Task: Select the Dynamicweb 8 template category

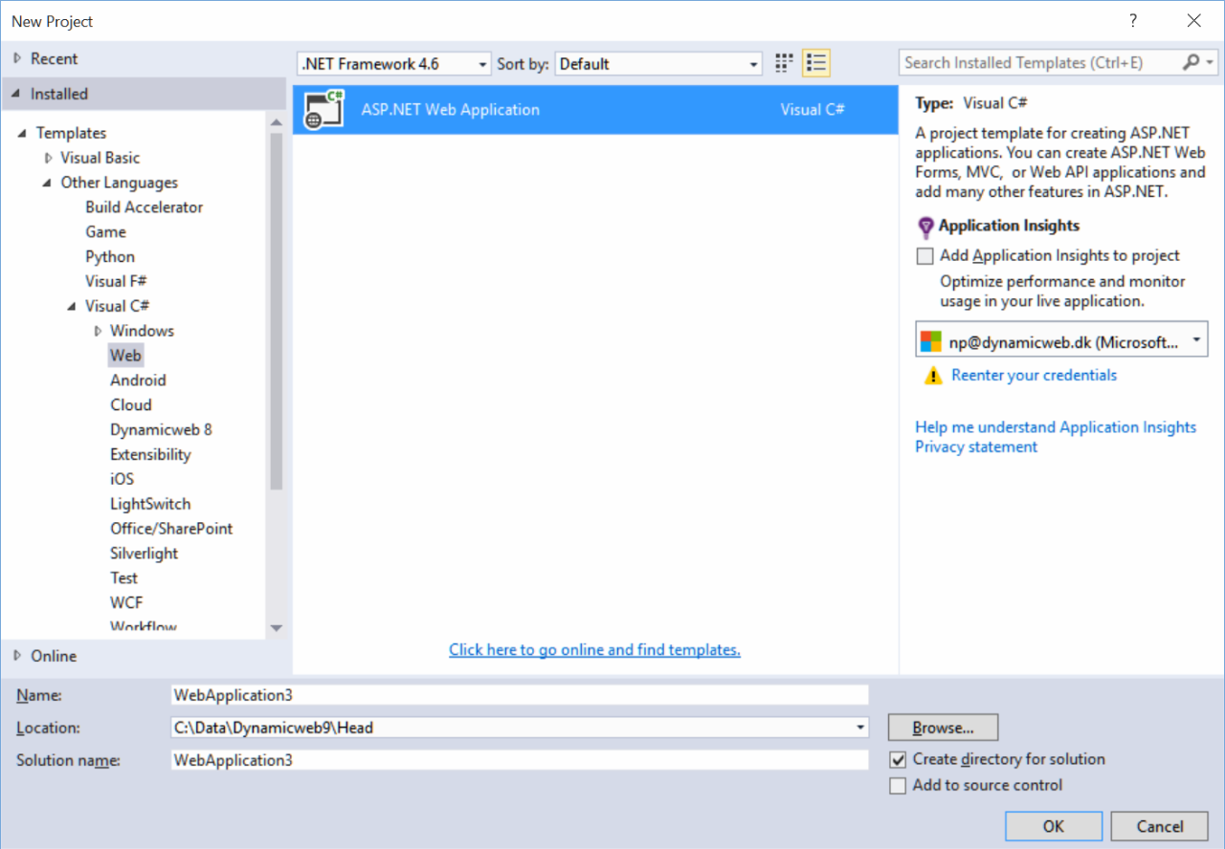Action: click(161, 430)
